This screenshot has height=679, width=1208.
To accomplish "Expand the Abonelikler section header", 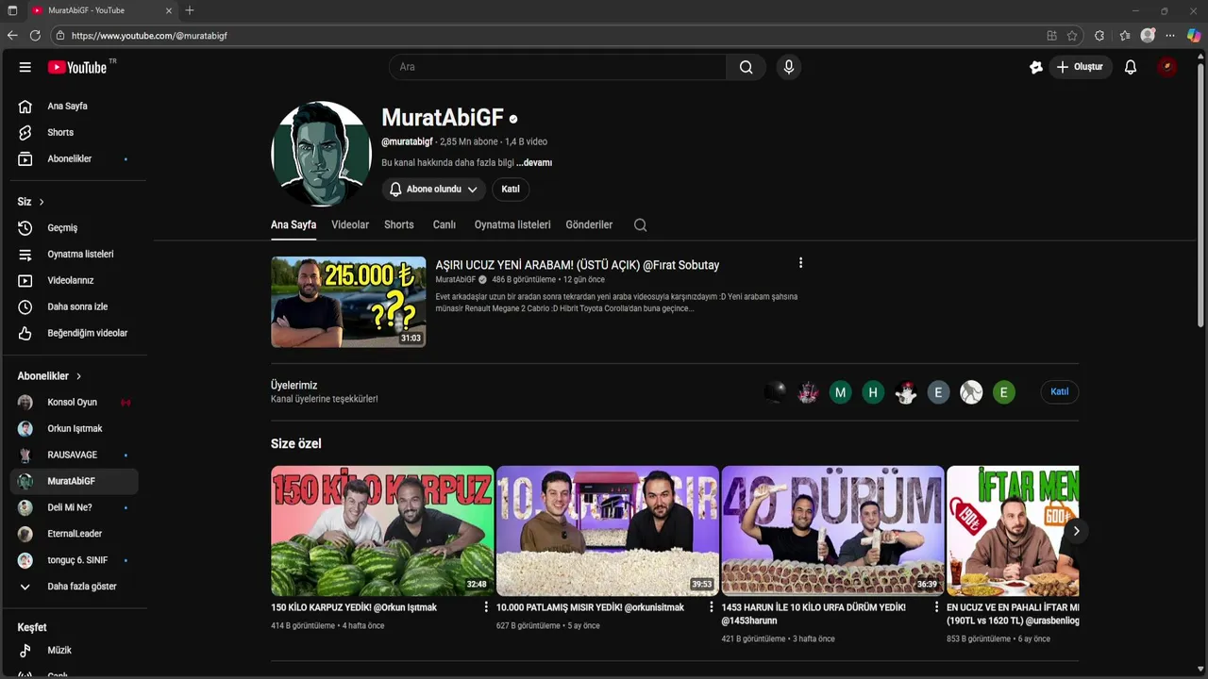I will [x=49, y=375].
